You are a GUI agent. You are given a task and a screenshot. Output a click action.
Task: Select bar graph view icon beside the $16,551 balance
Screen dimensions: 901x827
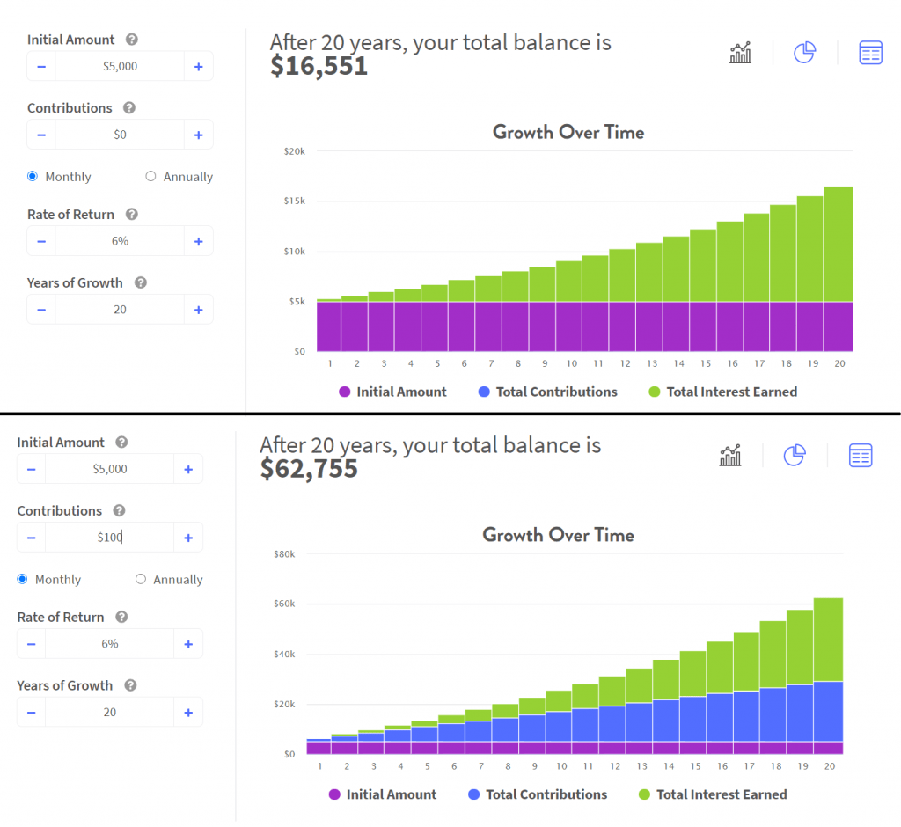coord(741,53)
